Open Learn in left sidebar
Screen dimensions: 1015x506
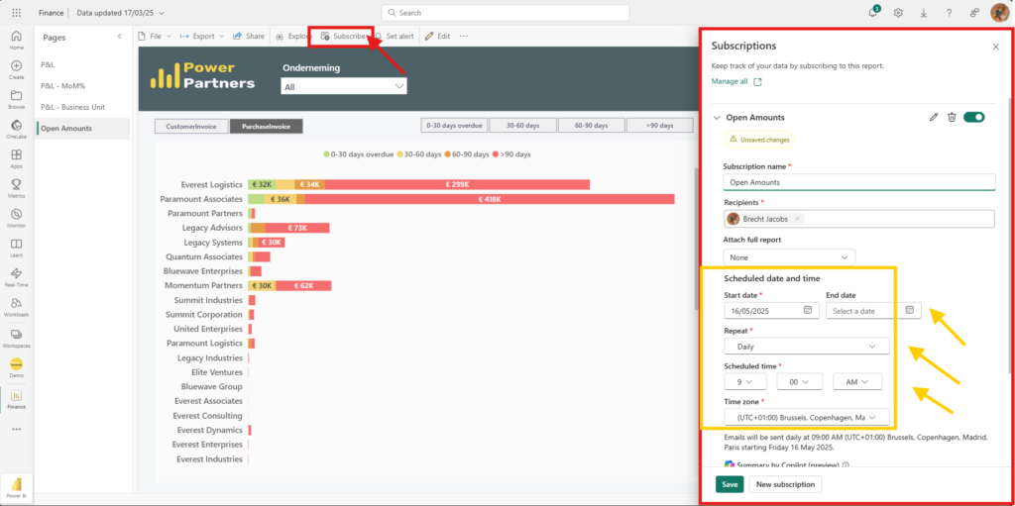[16, 248]
